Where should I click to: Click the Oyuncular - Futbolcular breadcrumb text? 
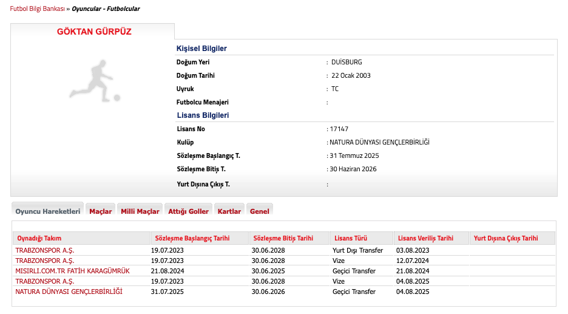point(106,9)
